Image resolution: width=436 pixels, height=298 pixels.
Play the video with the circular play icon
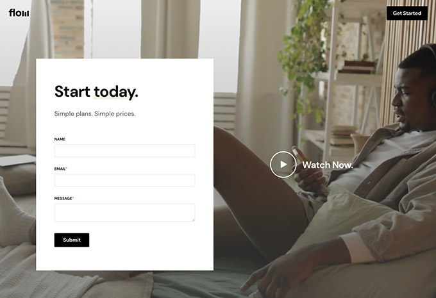[x=283, y=164]
